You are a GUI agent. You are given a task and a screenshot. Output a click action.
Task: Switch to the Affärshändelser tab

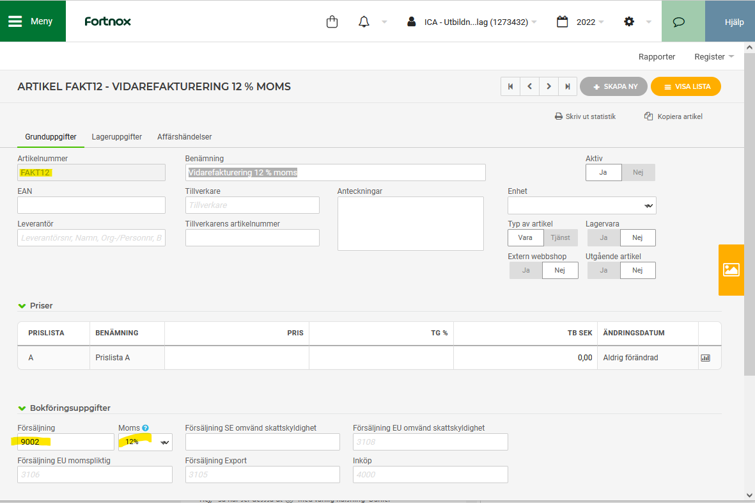coord(184,137)
